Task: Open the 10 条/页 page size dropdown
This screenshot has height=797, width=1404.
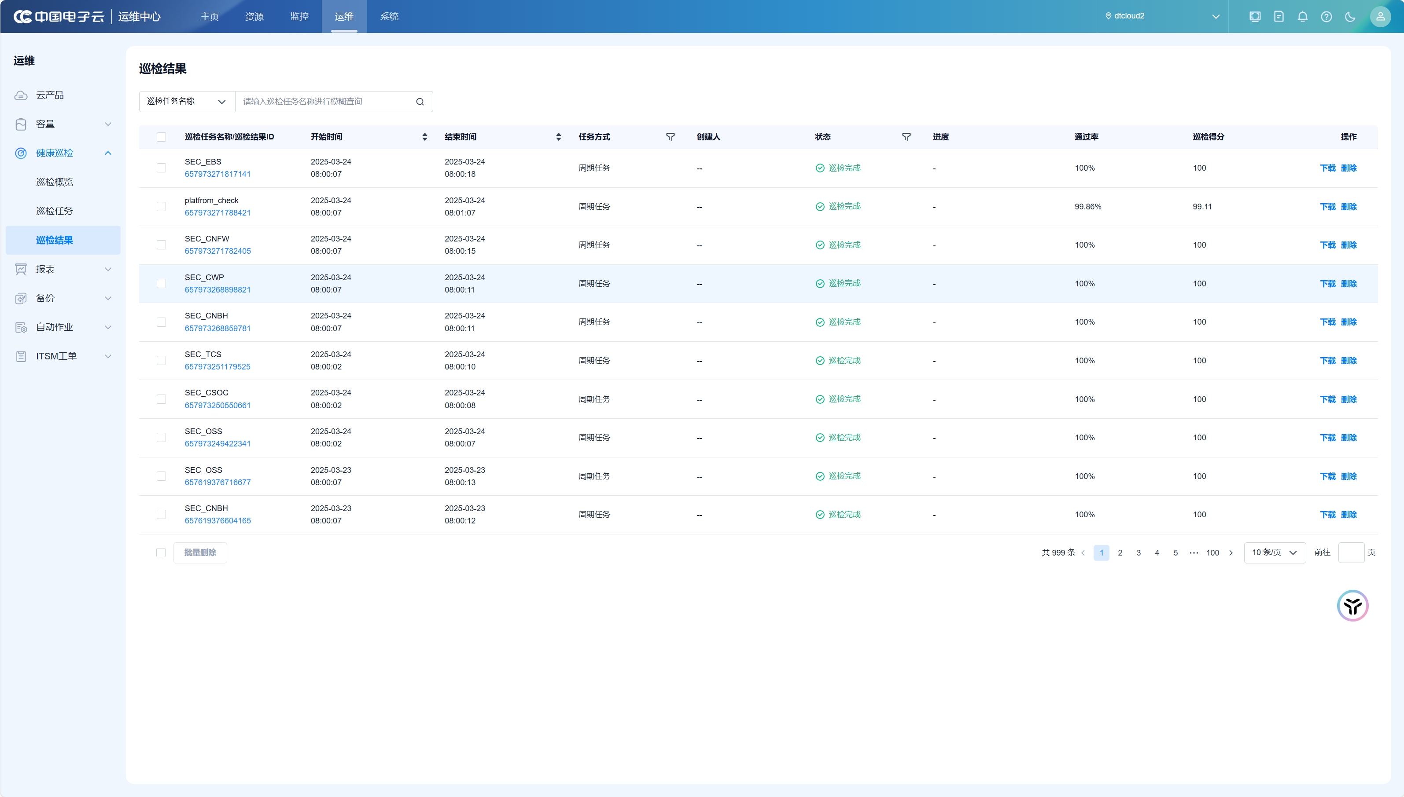Action: pyautogui.click(x=1275, y=553)
